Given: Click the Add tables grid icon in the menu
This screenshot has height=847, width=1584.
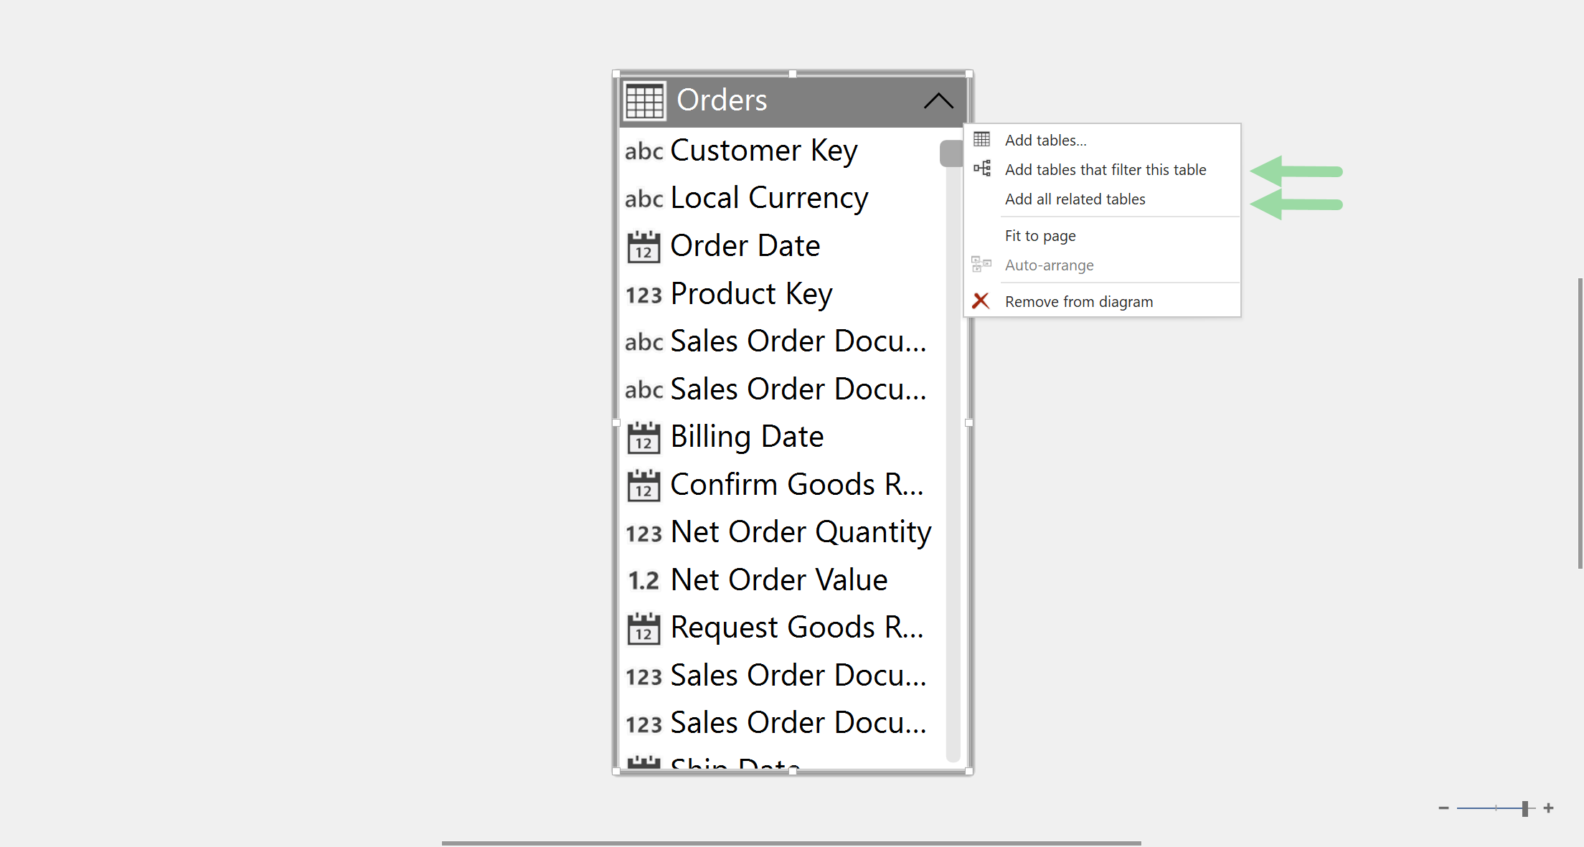Looking at the screenshot, I should tap(981, 139).
